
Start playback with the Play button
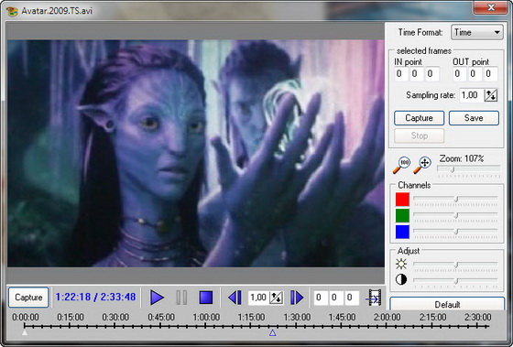[x=157, y=298]
